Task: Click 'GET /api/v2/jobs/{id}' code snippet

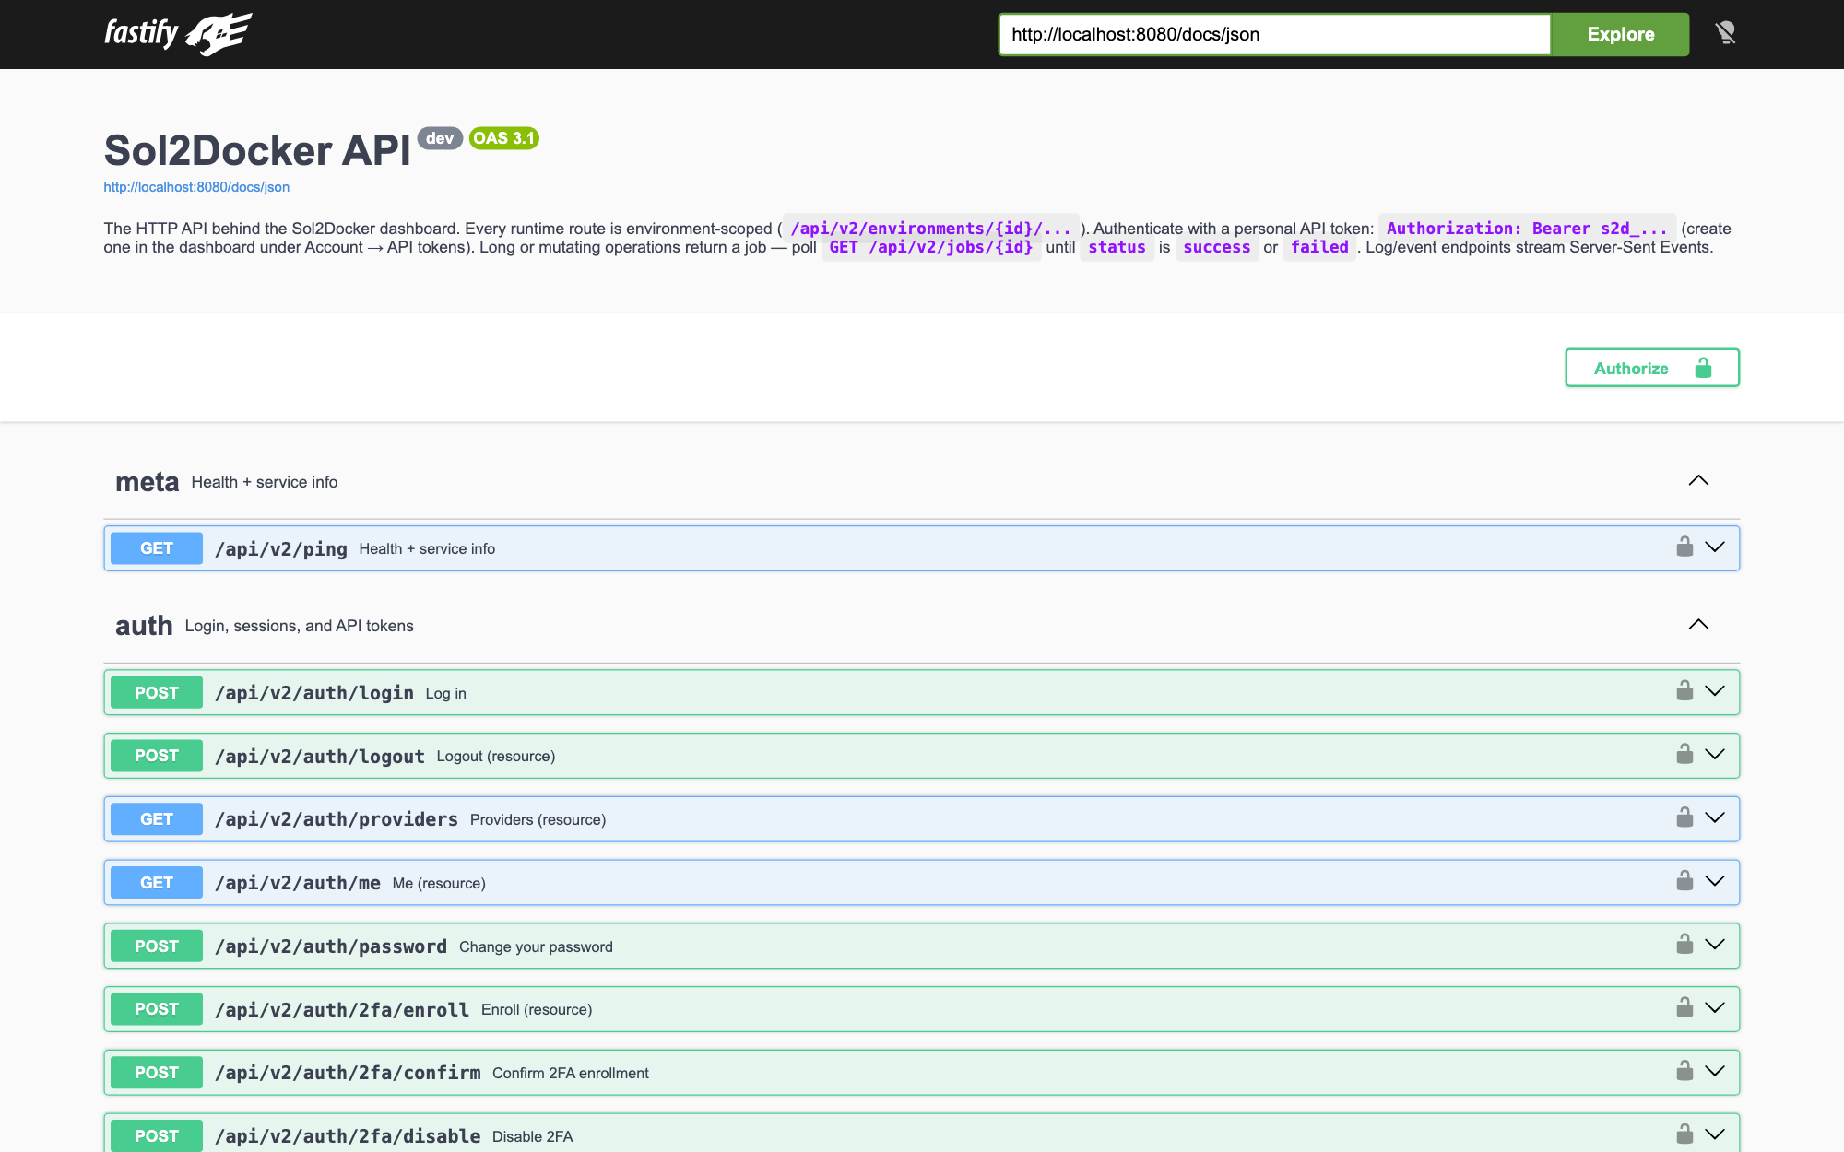Action: coord(931,247)
